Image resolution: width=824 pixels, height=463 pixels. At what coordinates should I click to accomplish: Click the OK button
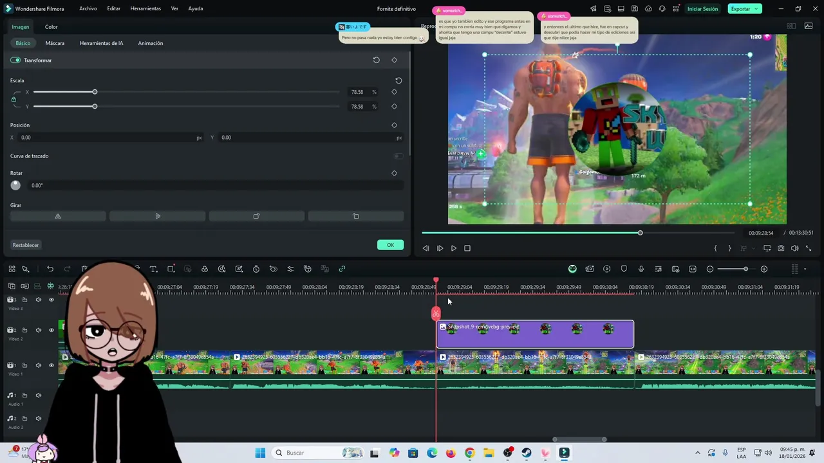390,245
